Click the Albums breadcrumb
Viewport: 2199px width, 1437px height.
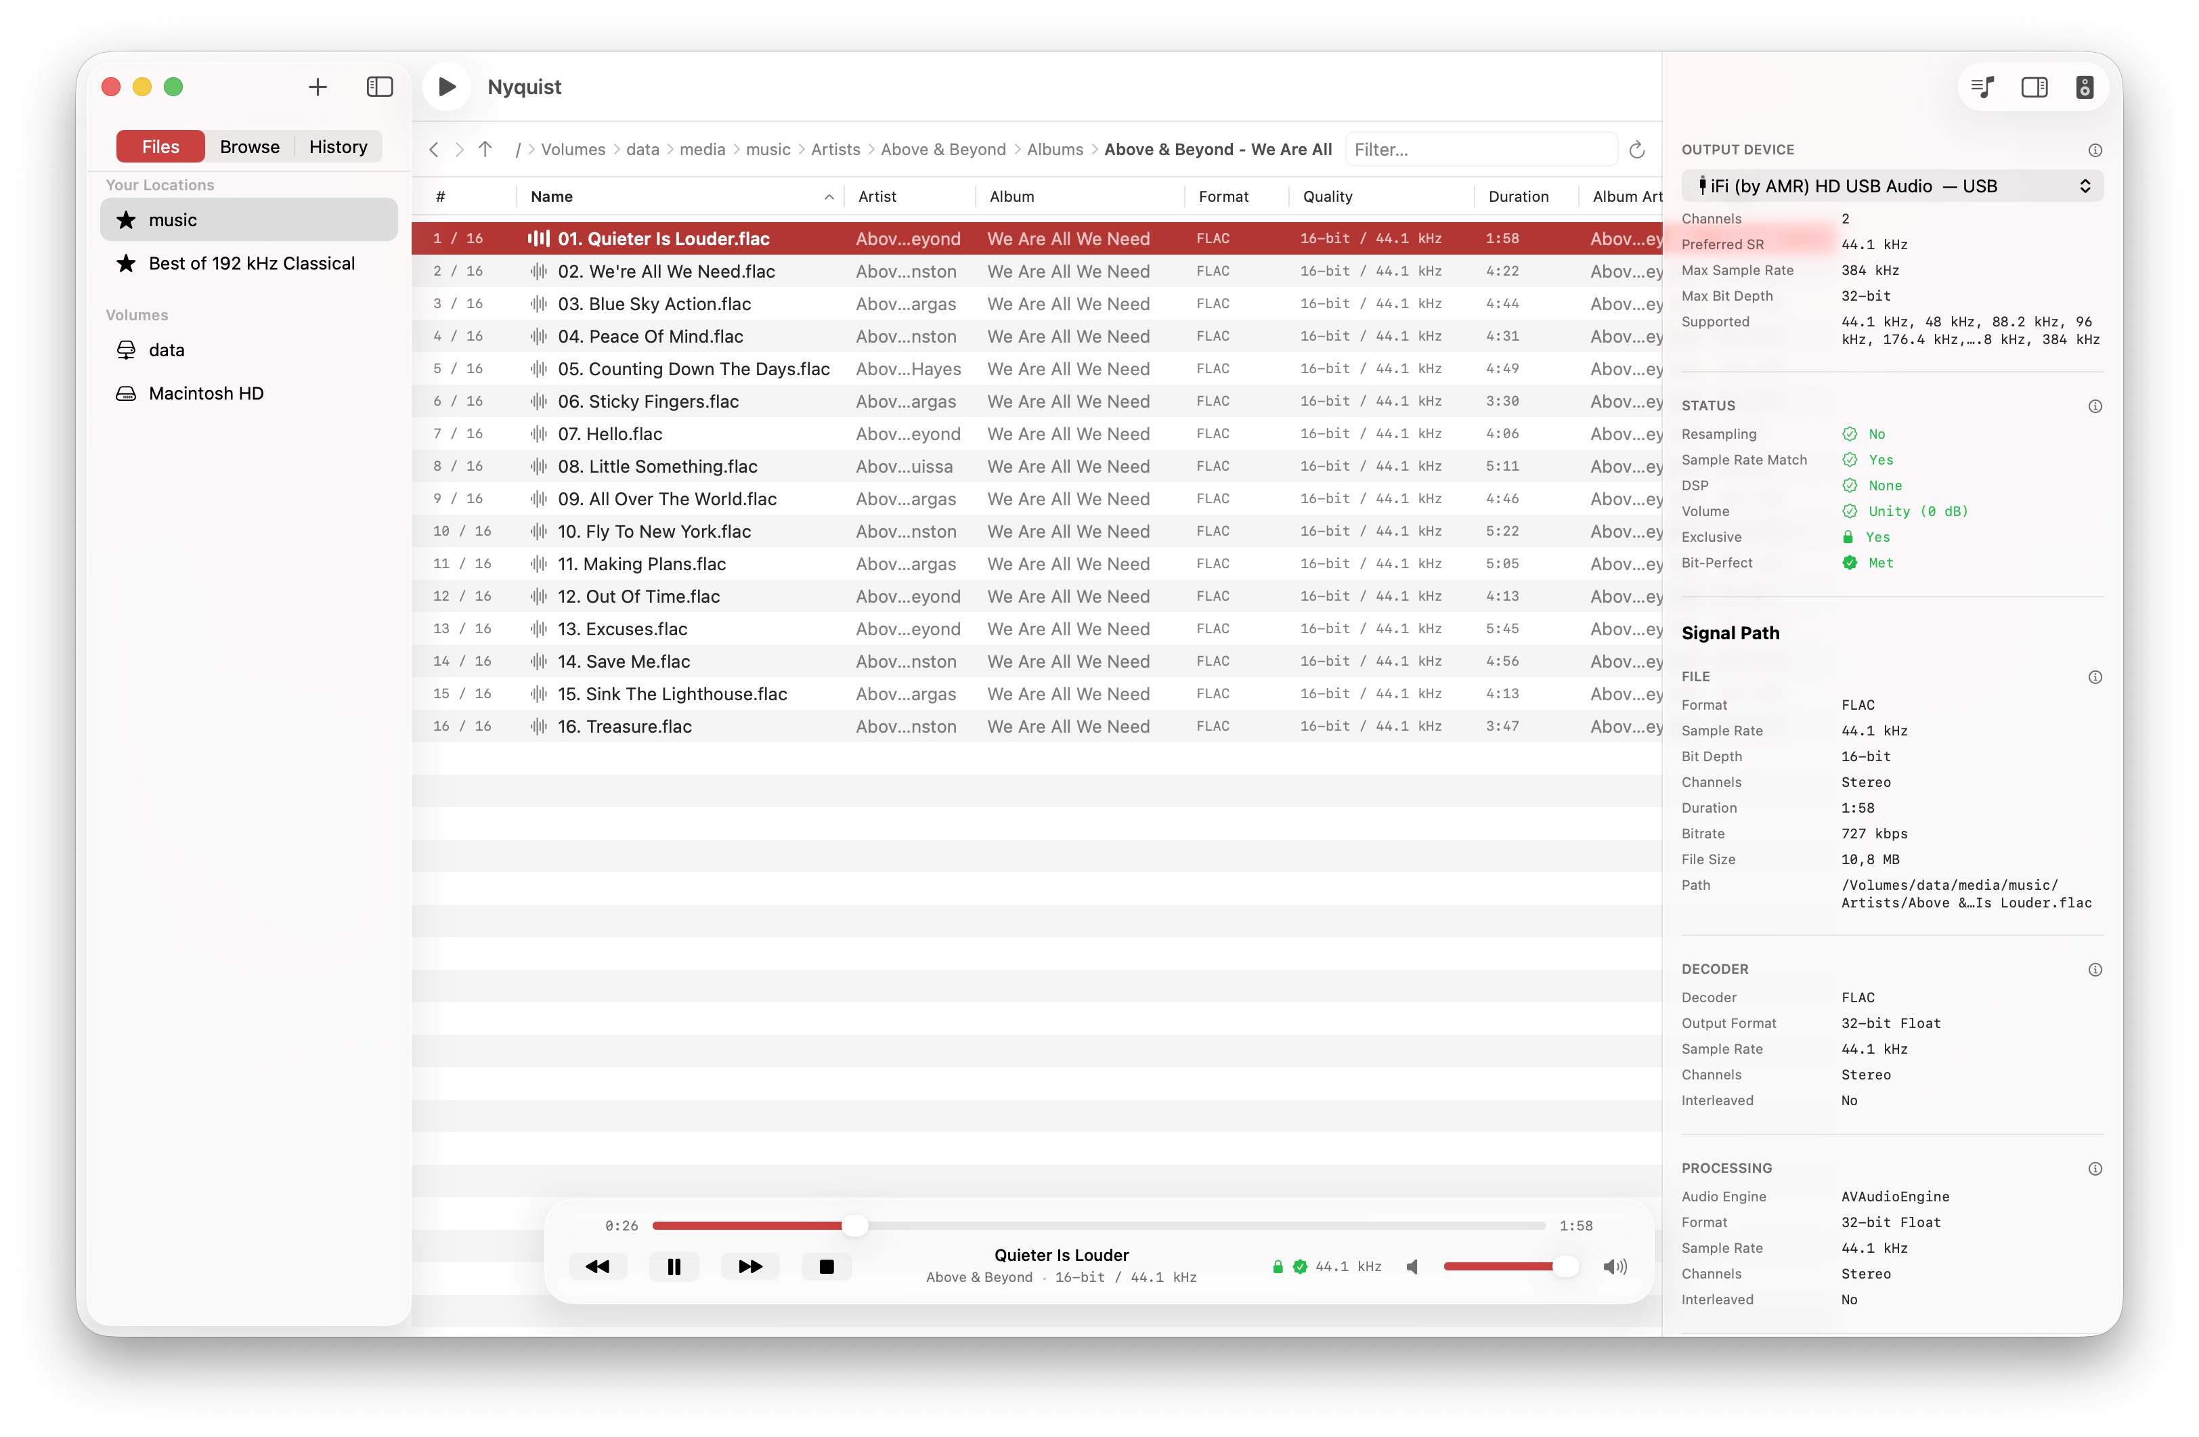pyautogui.click(x=1055, y=150)
